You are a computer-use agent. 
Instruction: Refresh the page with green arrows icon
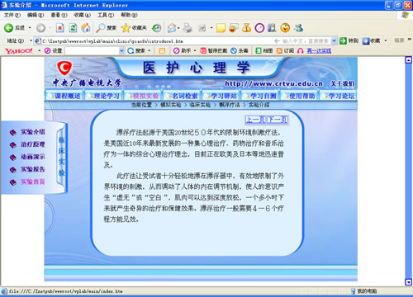(x=73, y=28)
